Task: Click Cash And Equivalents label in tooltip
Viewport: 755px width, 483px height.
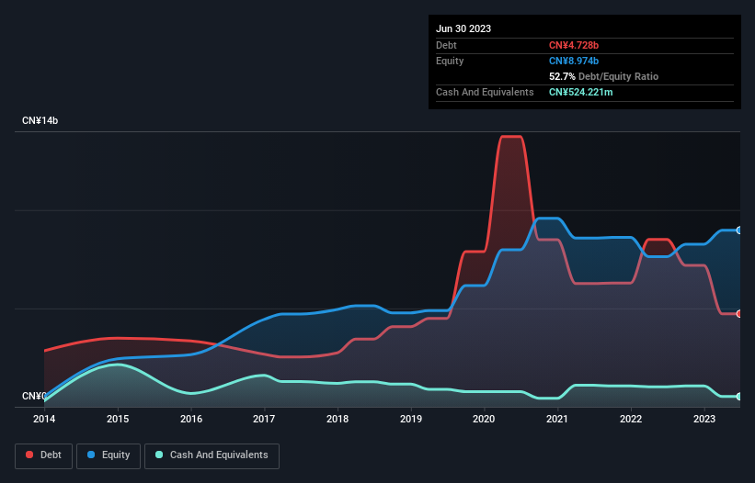Action: pos(485,92)
